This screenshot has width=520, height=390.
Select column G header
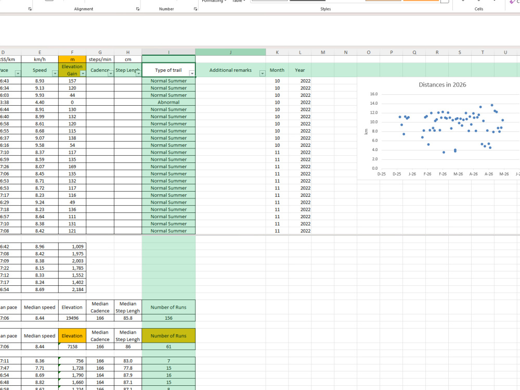tap(100, 52)
